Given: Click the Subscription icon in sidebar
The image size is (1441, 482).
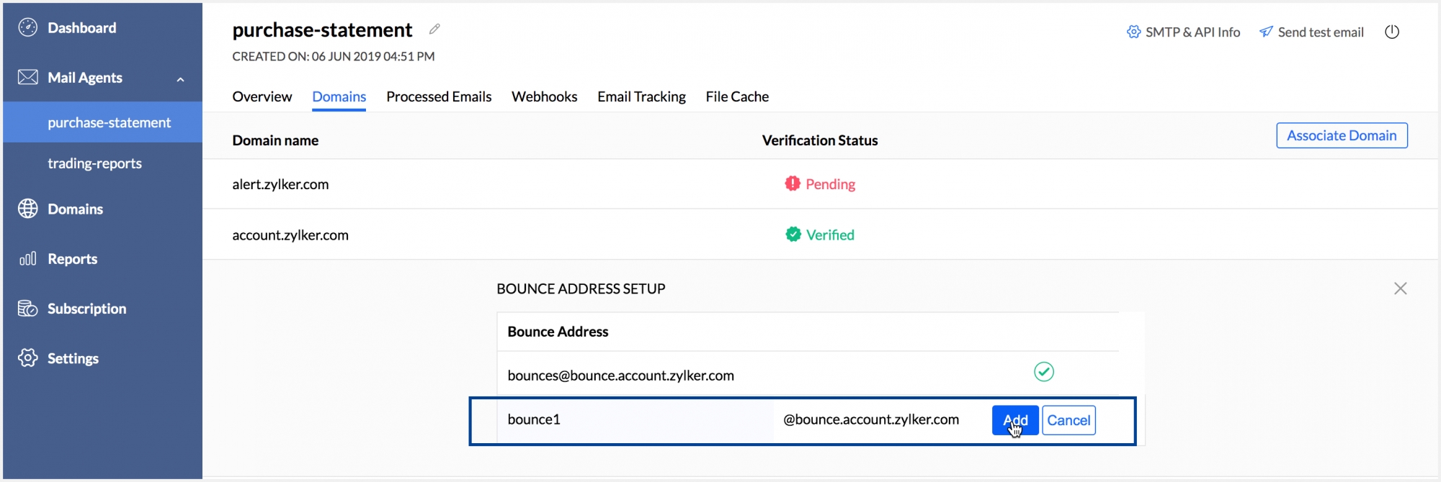Looking at the screenshot, I should coord(28,309).
